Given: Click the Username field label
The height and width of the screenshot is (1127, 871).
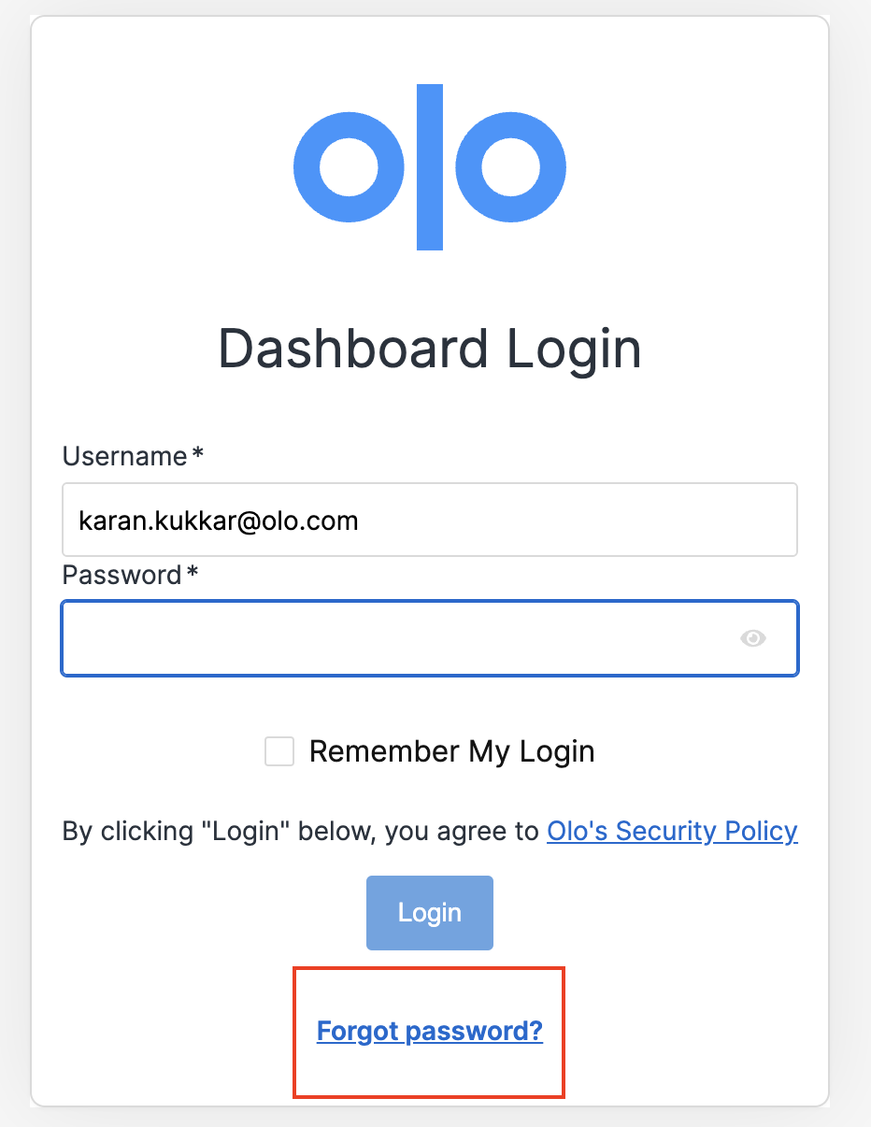Looking at the screenshot, I should point(125,456).
